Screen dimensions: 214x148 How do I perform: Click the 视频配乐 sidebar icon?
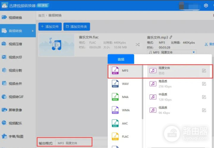(4, 123)
